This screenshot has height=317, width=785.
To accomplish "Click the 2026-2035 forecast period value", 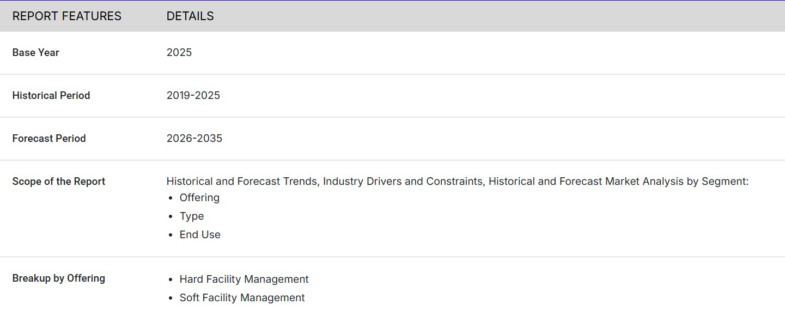I will (194, 139).
